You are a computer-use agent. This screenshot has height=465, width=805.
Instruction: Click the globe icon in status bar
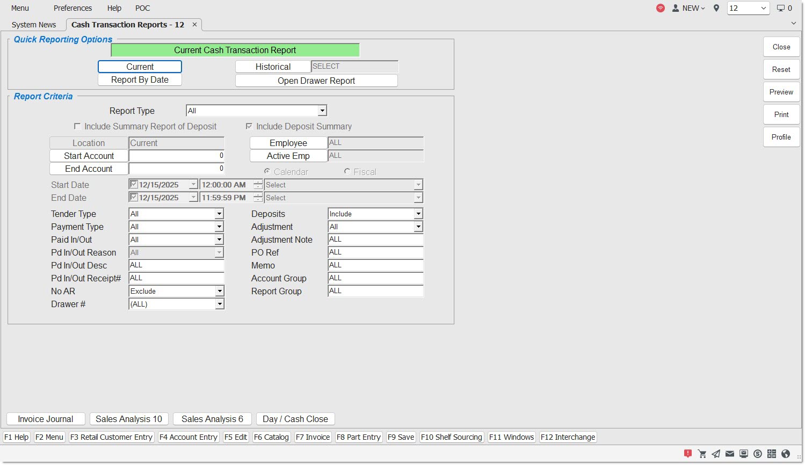[x=786, y=454]
